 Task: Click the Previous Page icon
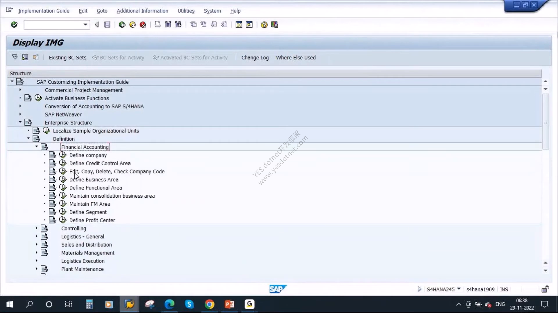(x=203, y=25)
